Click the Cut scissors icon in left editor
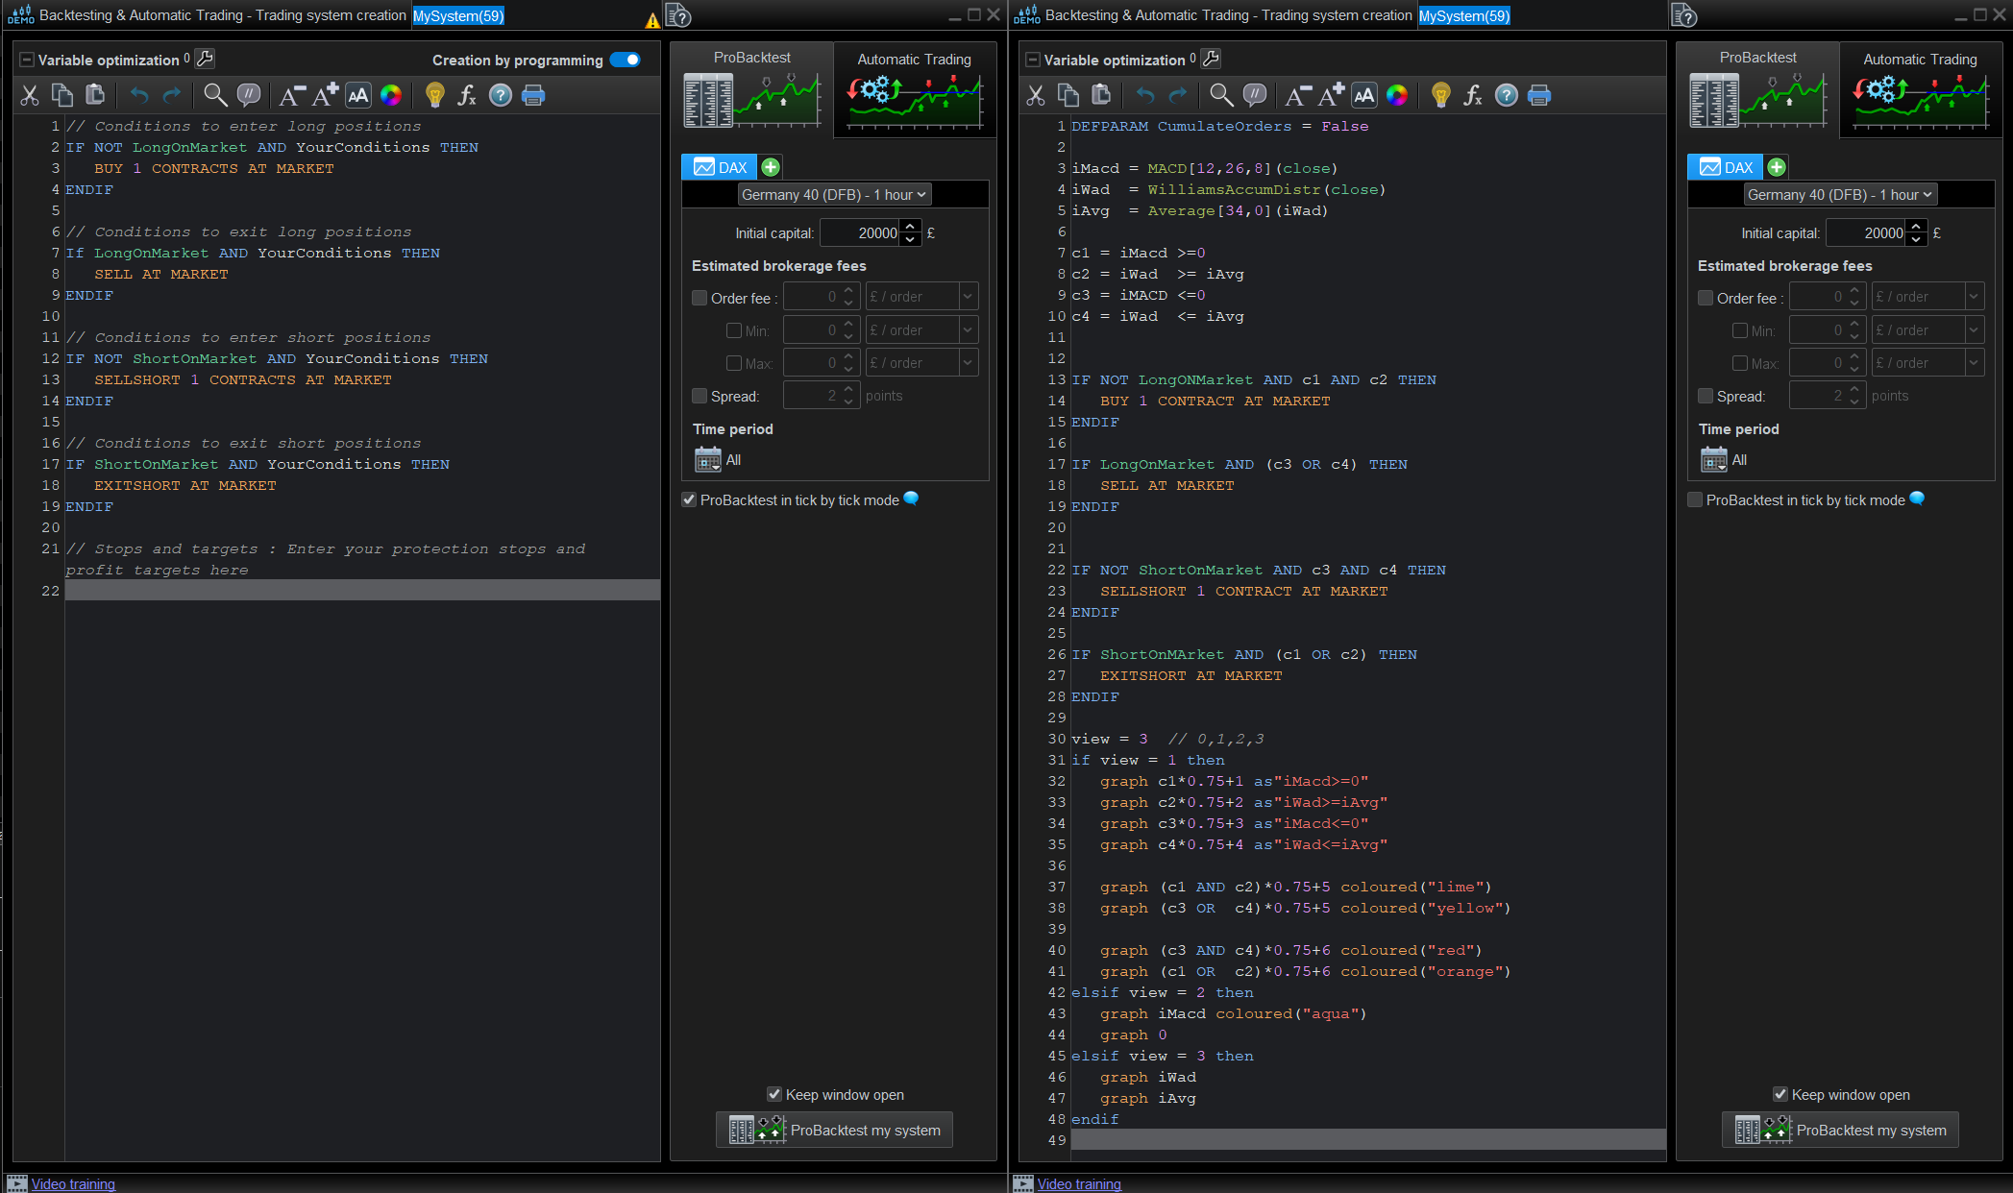Image resolution: width=2013 pixels, height=1193 pixels. [30, 95]
